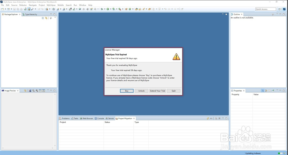This screenshot has height=155, width=288.
Task: Click the Quit button in License Manager
Action: click(x=173, y=91)
